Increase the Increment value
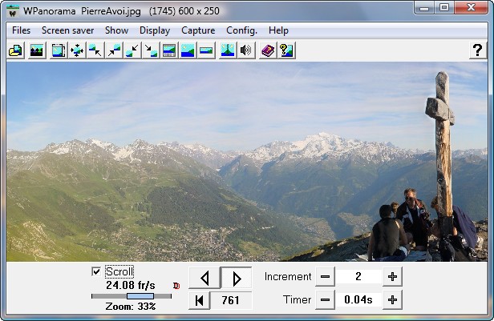 click(x=392, y=277)
